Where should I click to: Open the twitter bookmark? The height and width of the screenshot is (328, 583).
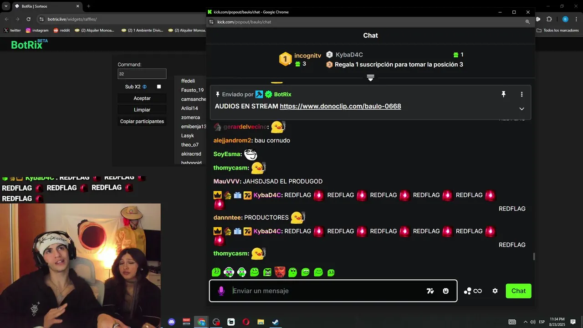(x=12, y=31)
